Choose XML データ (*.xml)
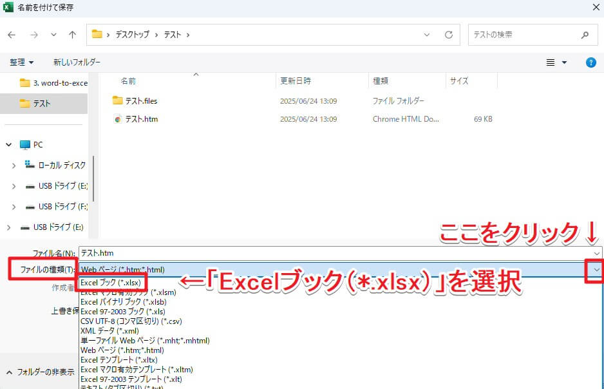The image size is (604, 389). tap(109, 331)
